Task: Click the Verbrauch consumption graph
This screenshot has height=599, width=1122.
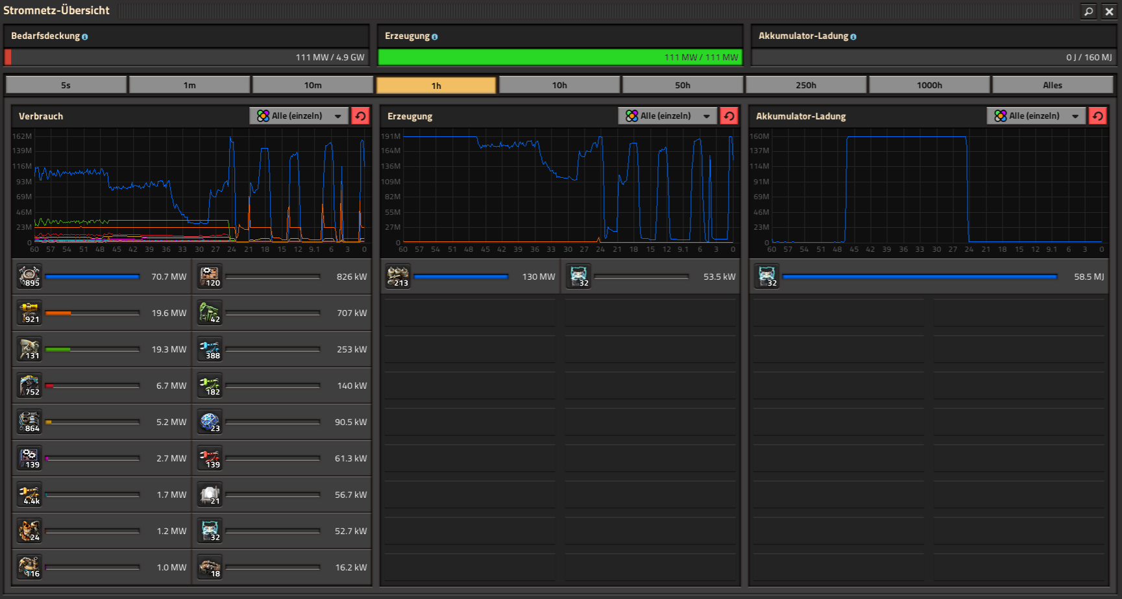Action: 191,192
